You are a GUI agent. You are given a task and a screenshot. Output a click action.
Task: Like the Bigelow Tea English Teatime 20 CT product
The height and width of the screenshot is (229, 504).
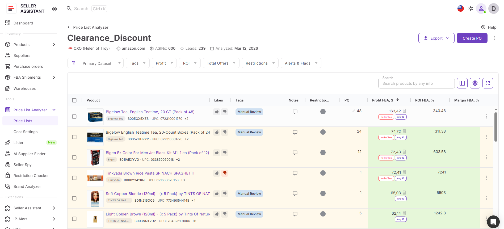tap(217, 112)
